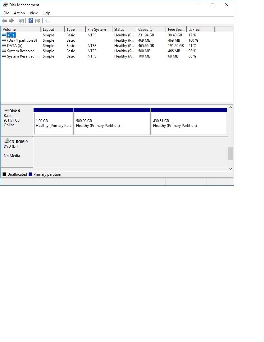
Task: Open the File menu
Action: 6,13
